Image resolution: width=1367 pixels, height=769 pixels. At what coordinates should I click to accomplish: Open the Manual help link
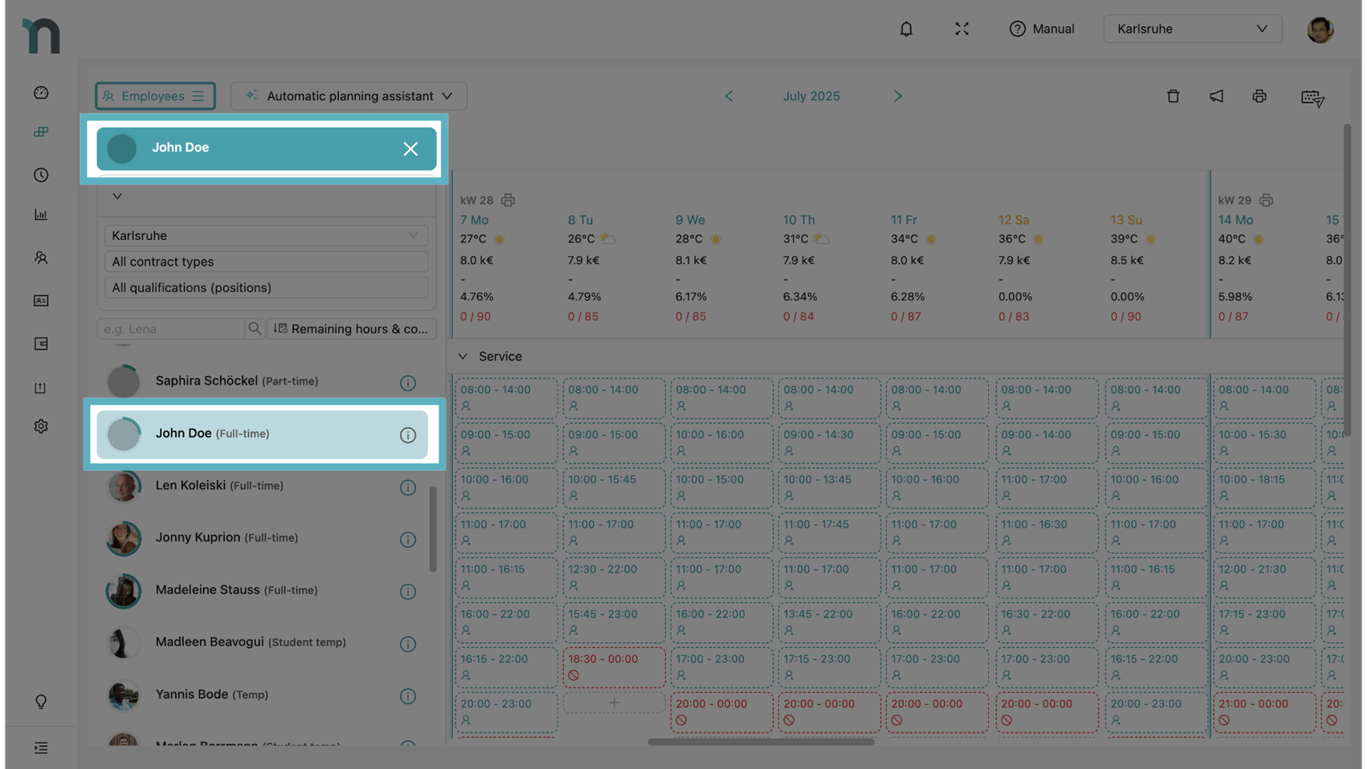[x=1042, y=29]
